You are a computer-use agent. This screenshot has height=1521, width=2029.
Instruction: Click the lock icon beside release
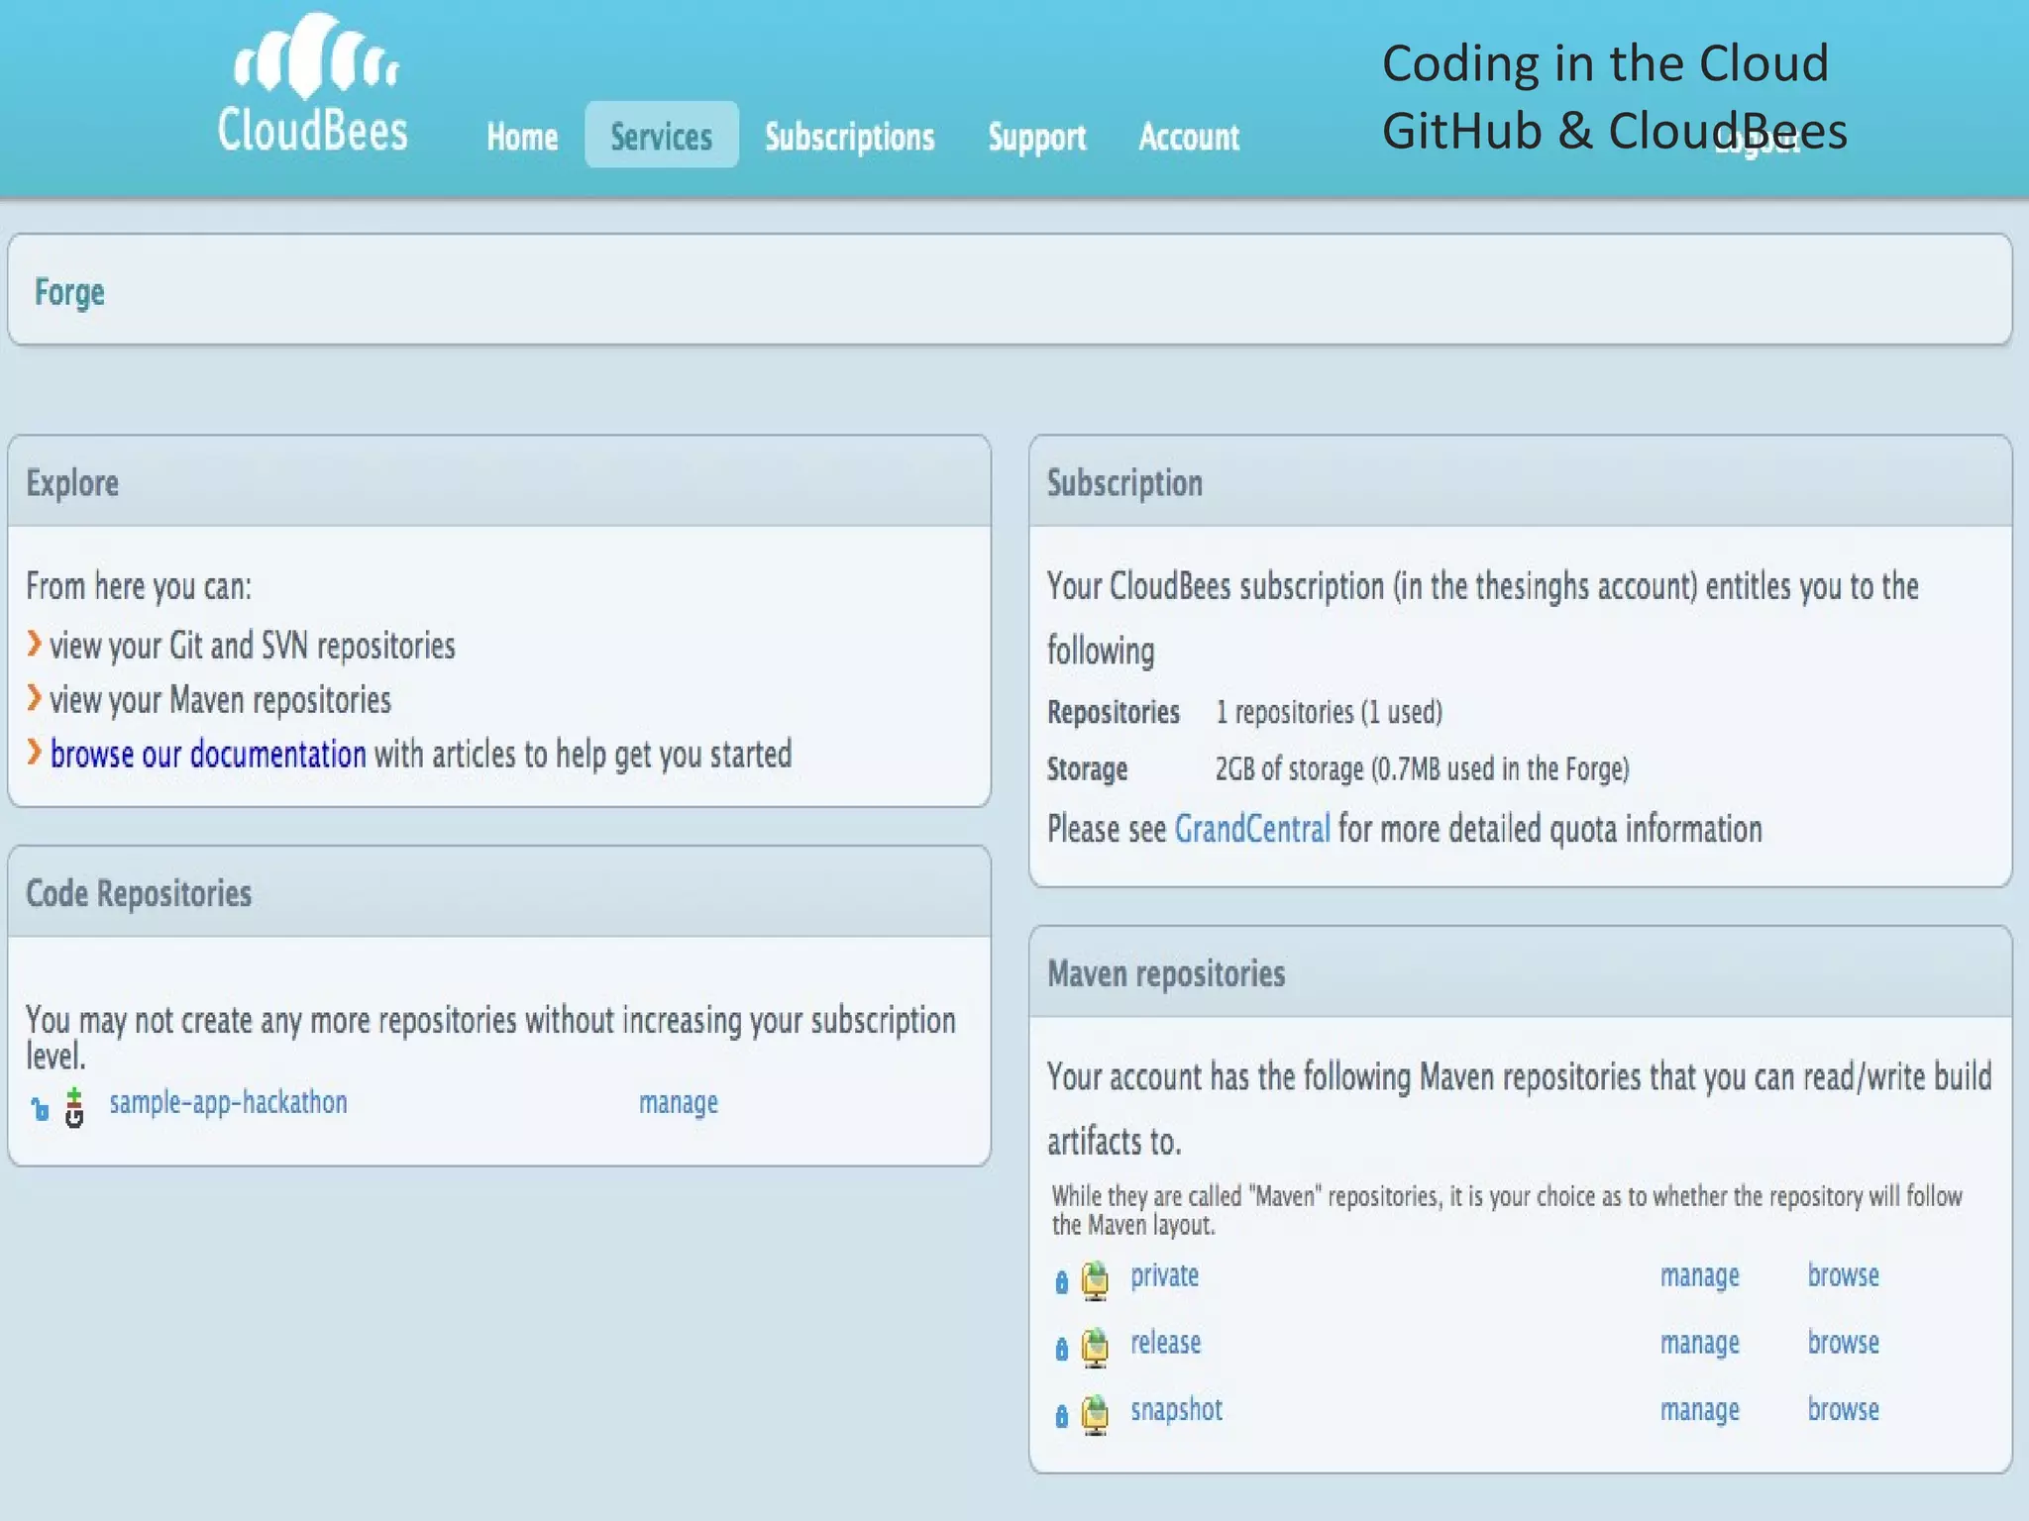[x=1062, y=1349]
